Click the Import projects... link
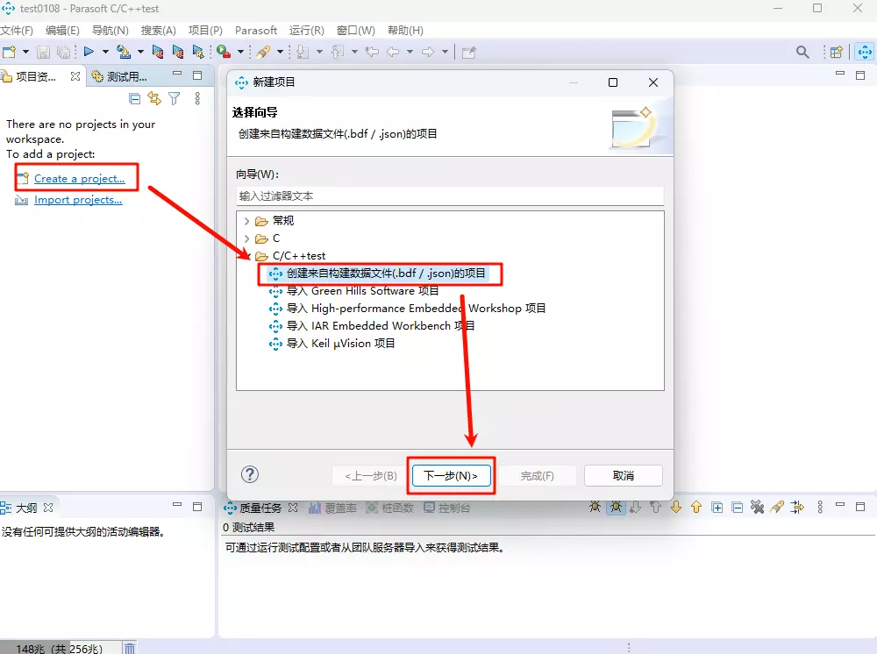 [78, 200]
